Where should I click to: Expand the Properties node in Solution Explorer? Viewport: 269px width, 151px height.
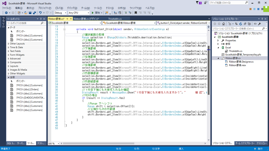coord(218,41)
